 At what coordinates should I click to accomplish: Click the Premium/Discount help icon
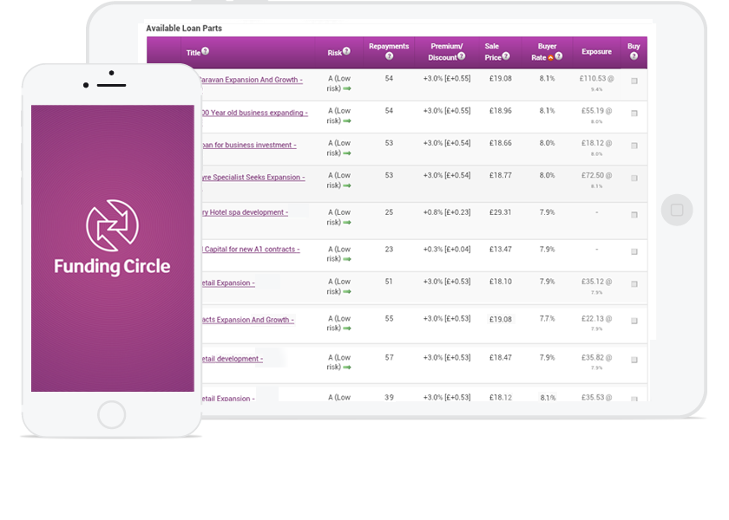click(461, 56)
